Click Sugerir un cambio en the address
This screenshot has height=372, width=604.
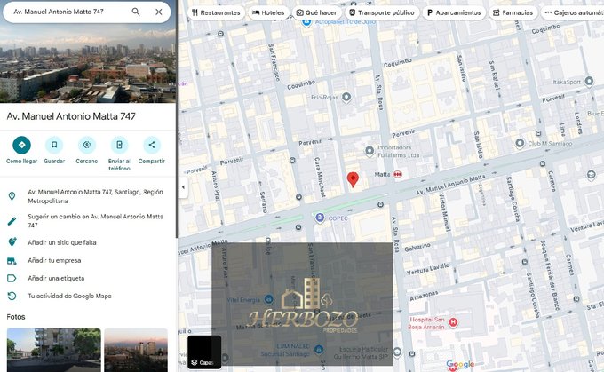(x=94, y=220)
